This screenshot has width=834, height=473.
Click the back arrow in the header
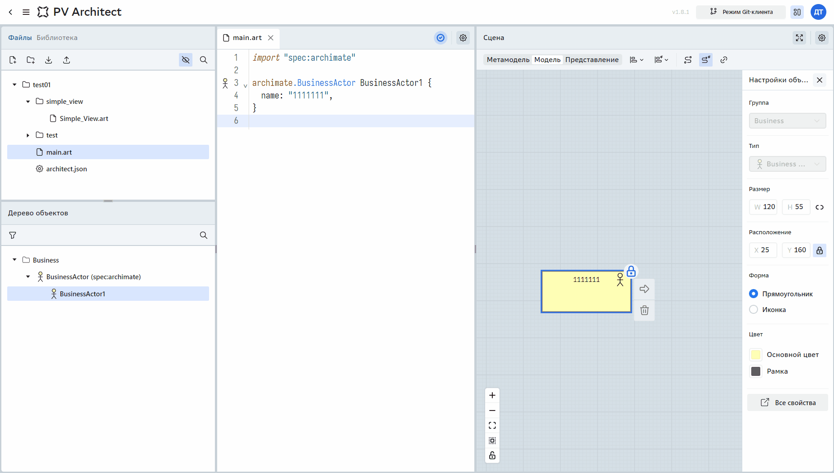[x=10, y=12]
